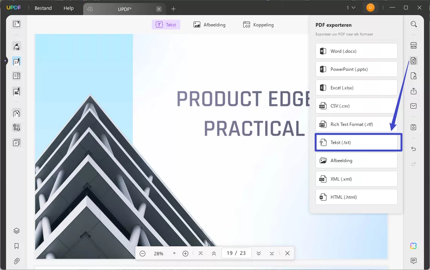The height and width of the screenshot is (270, 430).
Task: Export to Tekst (.txt)
Action: click(357, 142)
